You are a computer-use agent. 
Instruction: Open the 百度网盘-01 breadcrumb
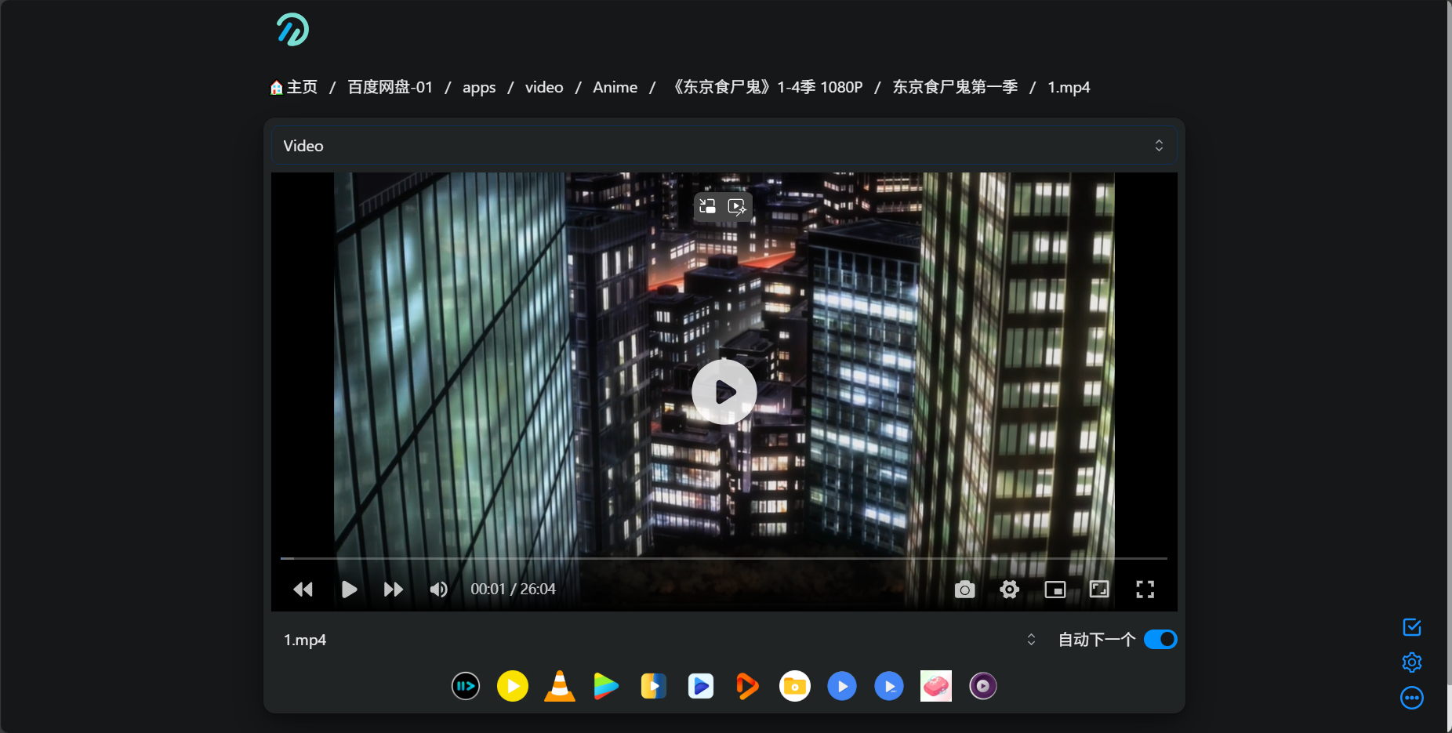[x=390, y=87]
